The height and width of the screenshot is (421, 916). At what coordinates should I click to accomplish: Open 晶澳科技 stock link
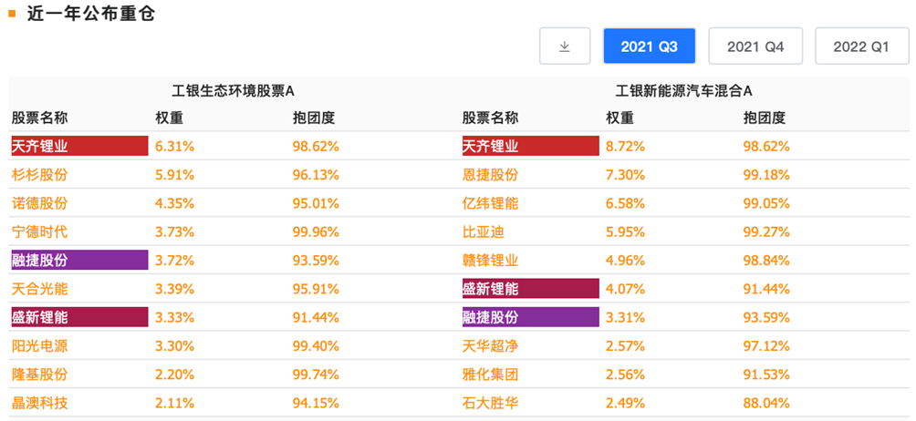pos(39,403)
